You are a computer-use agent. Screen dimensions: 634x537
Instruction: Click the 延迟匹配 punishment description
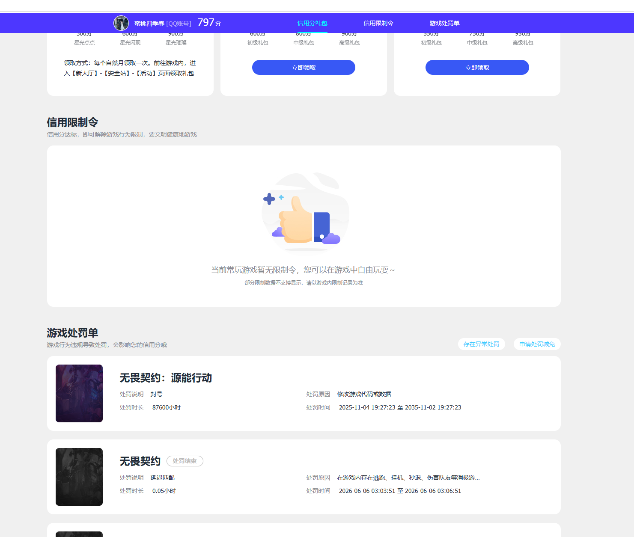163,478
